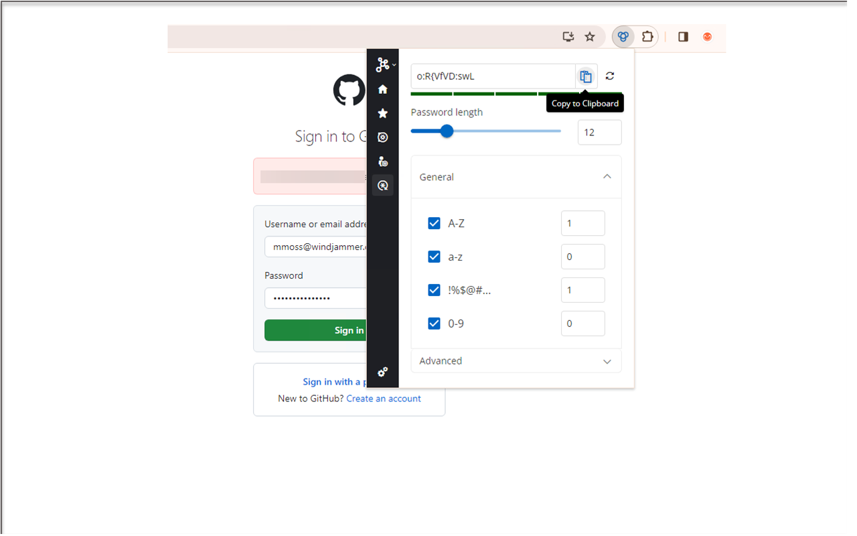Click the browser profile avatar icon

click(x=707, y=37)
